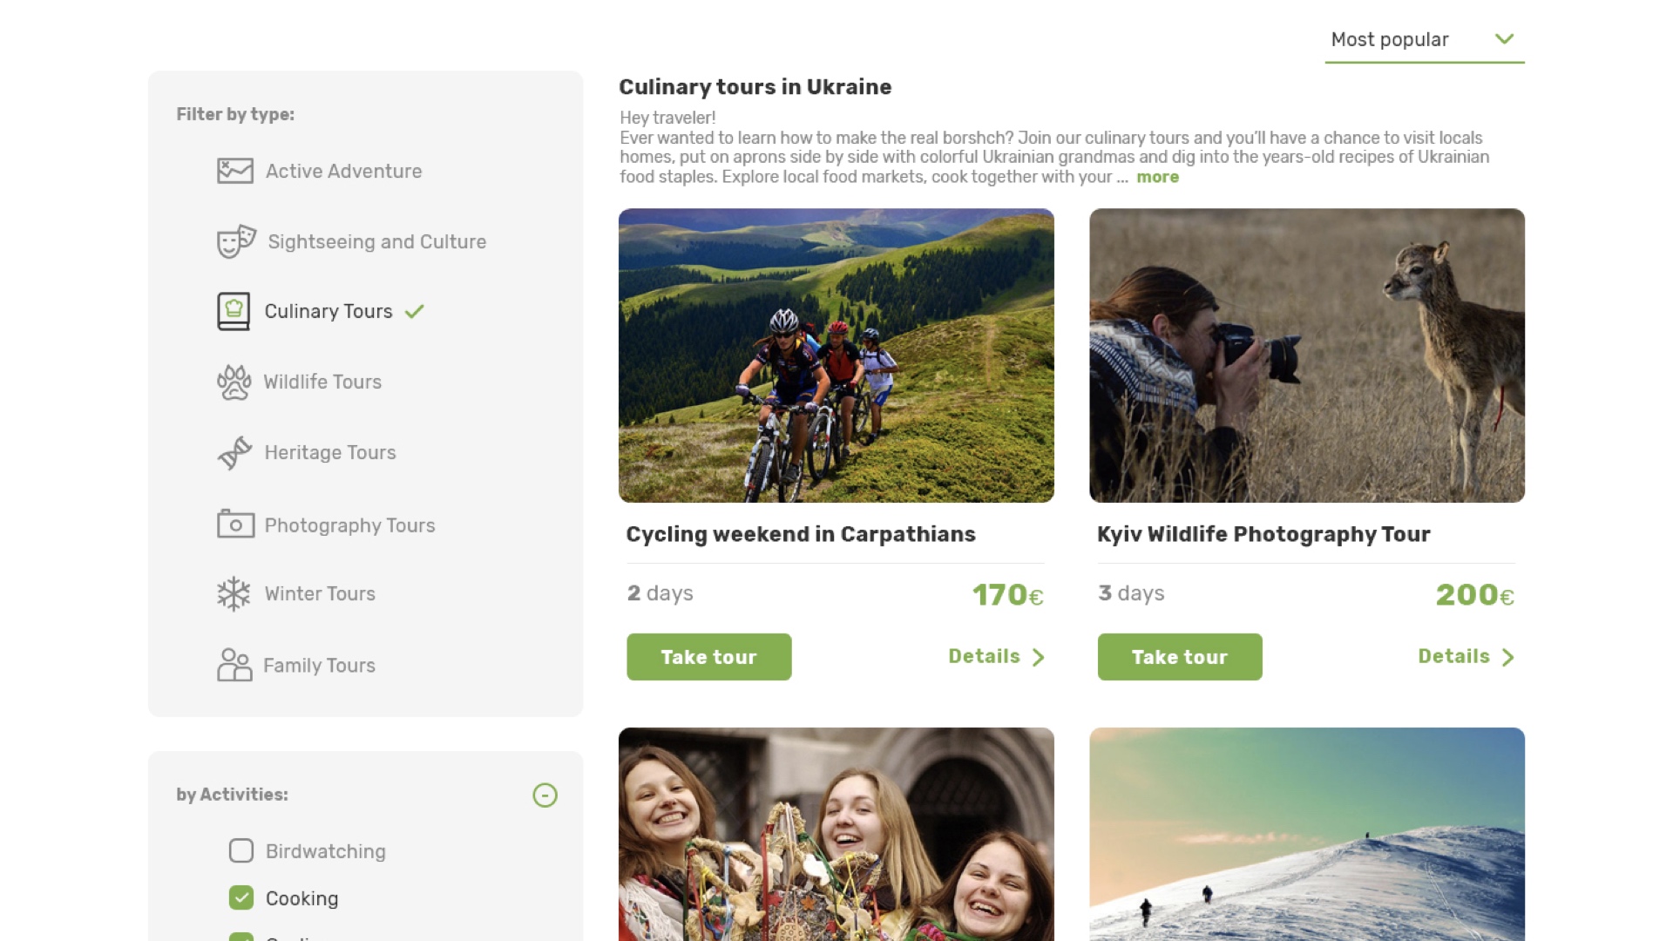Image resolution: width=1673 pixels, height=941 pixels.
Task: Click the Family Tours people icon
Action: (234, 665)
